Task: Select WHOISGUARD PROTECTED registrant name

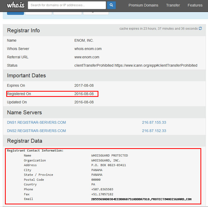Action: 109,155
